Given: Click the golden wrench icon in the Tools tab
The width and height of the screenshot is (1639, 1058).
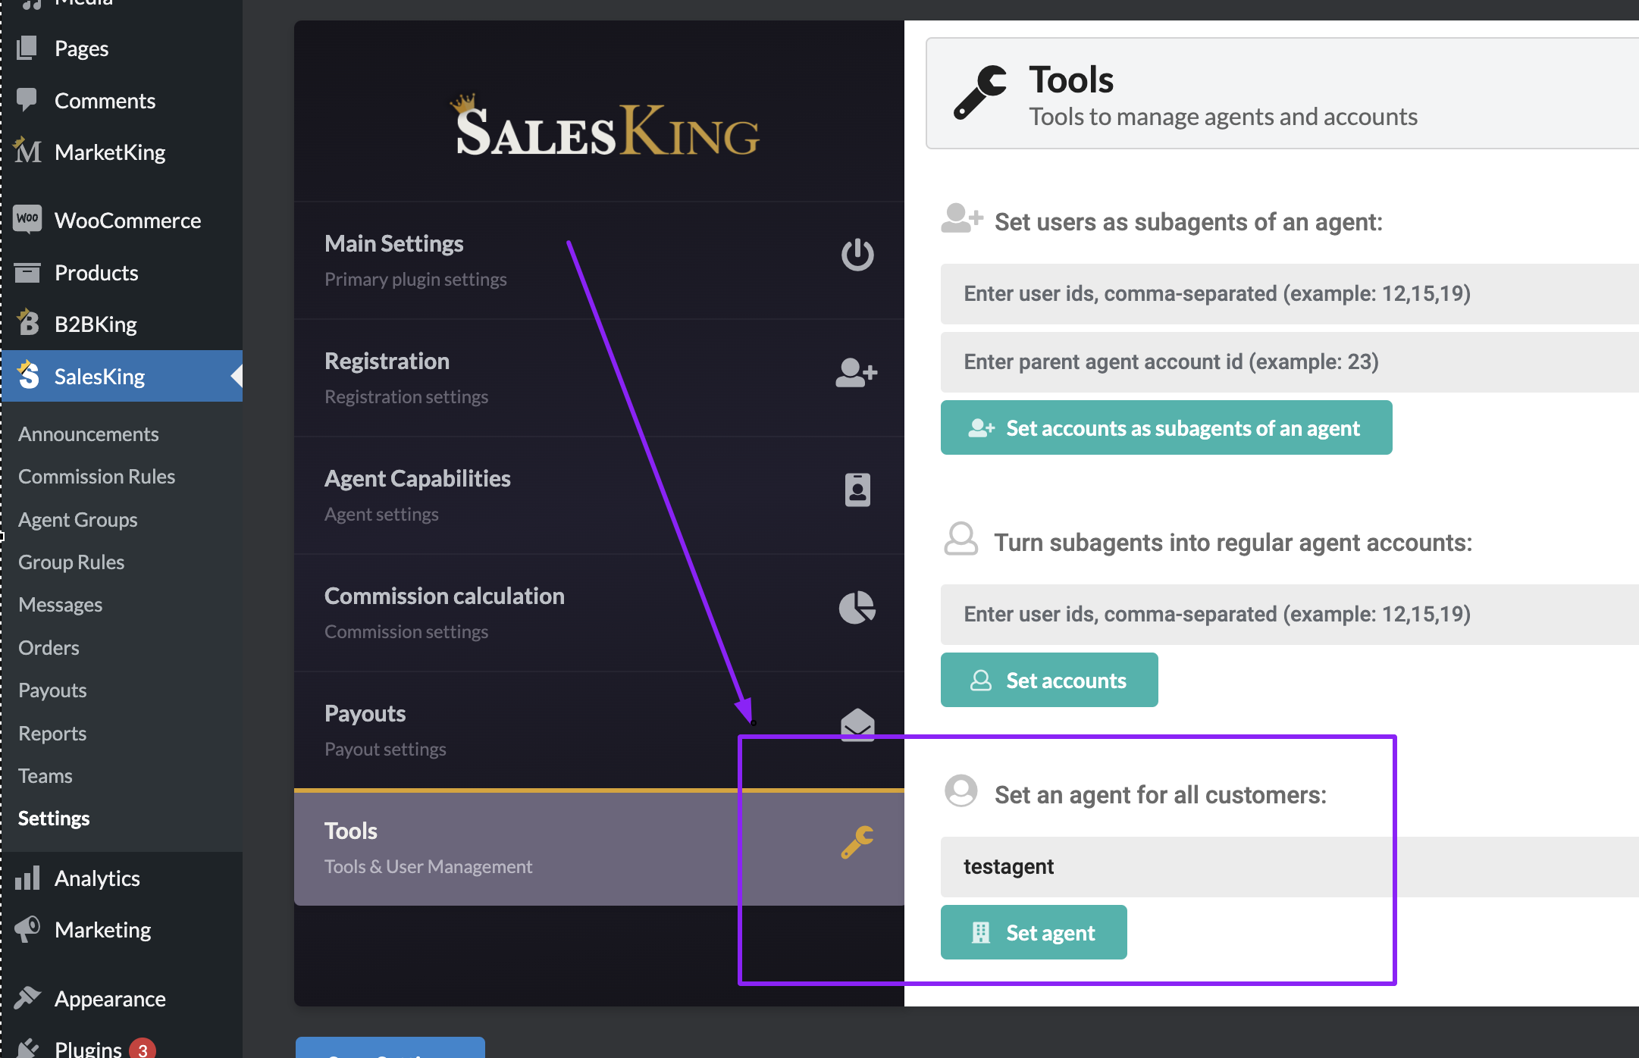Looking at the screenshot, I should [x=857, y=842].
